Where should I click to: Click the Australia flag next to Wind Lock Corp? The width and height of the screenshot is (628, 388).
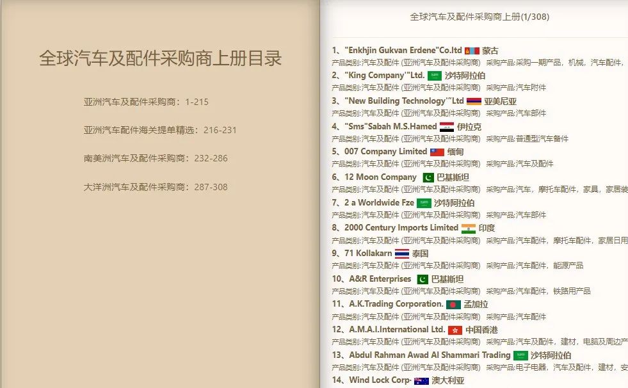coord(421,381)
